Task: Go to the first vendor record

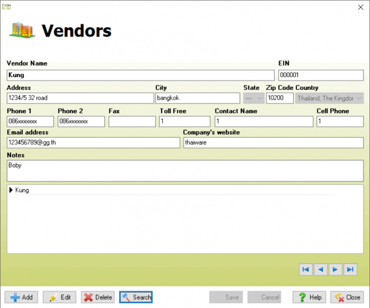Action: coord(306,269)
